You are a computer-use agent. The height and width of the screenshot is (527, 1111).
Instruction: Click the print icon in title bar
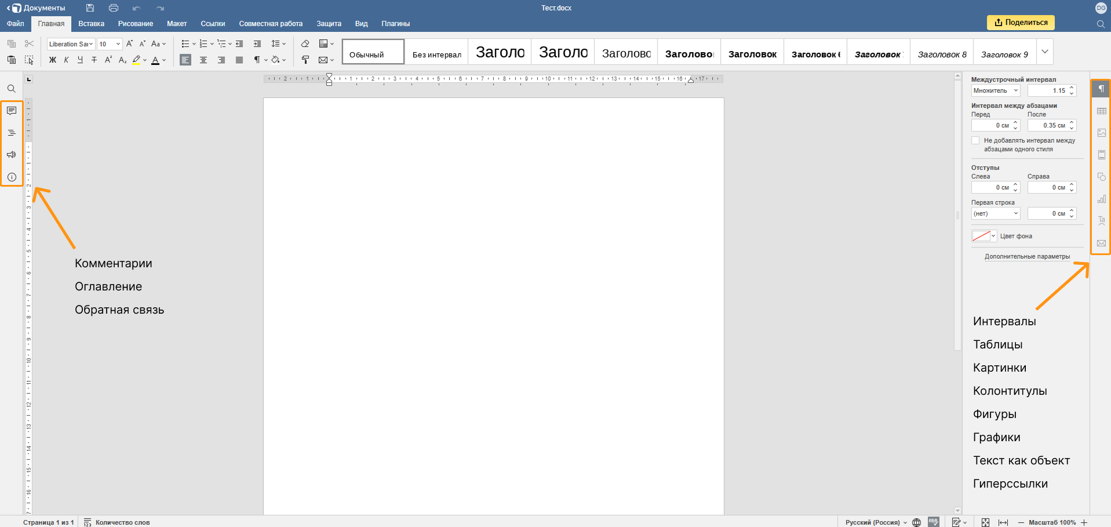click(114, 8)
